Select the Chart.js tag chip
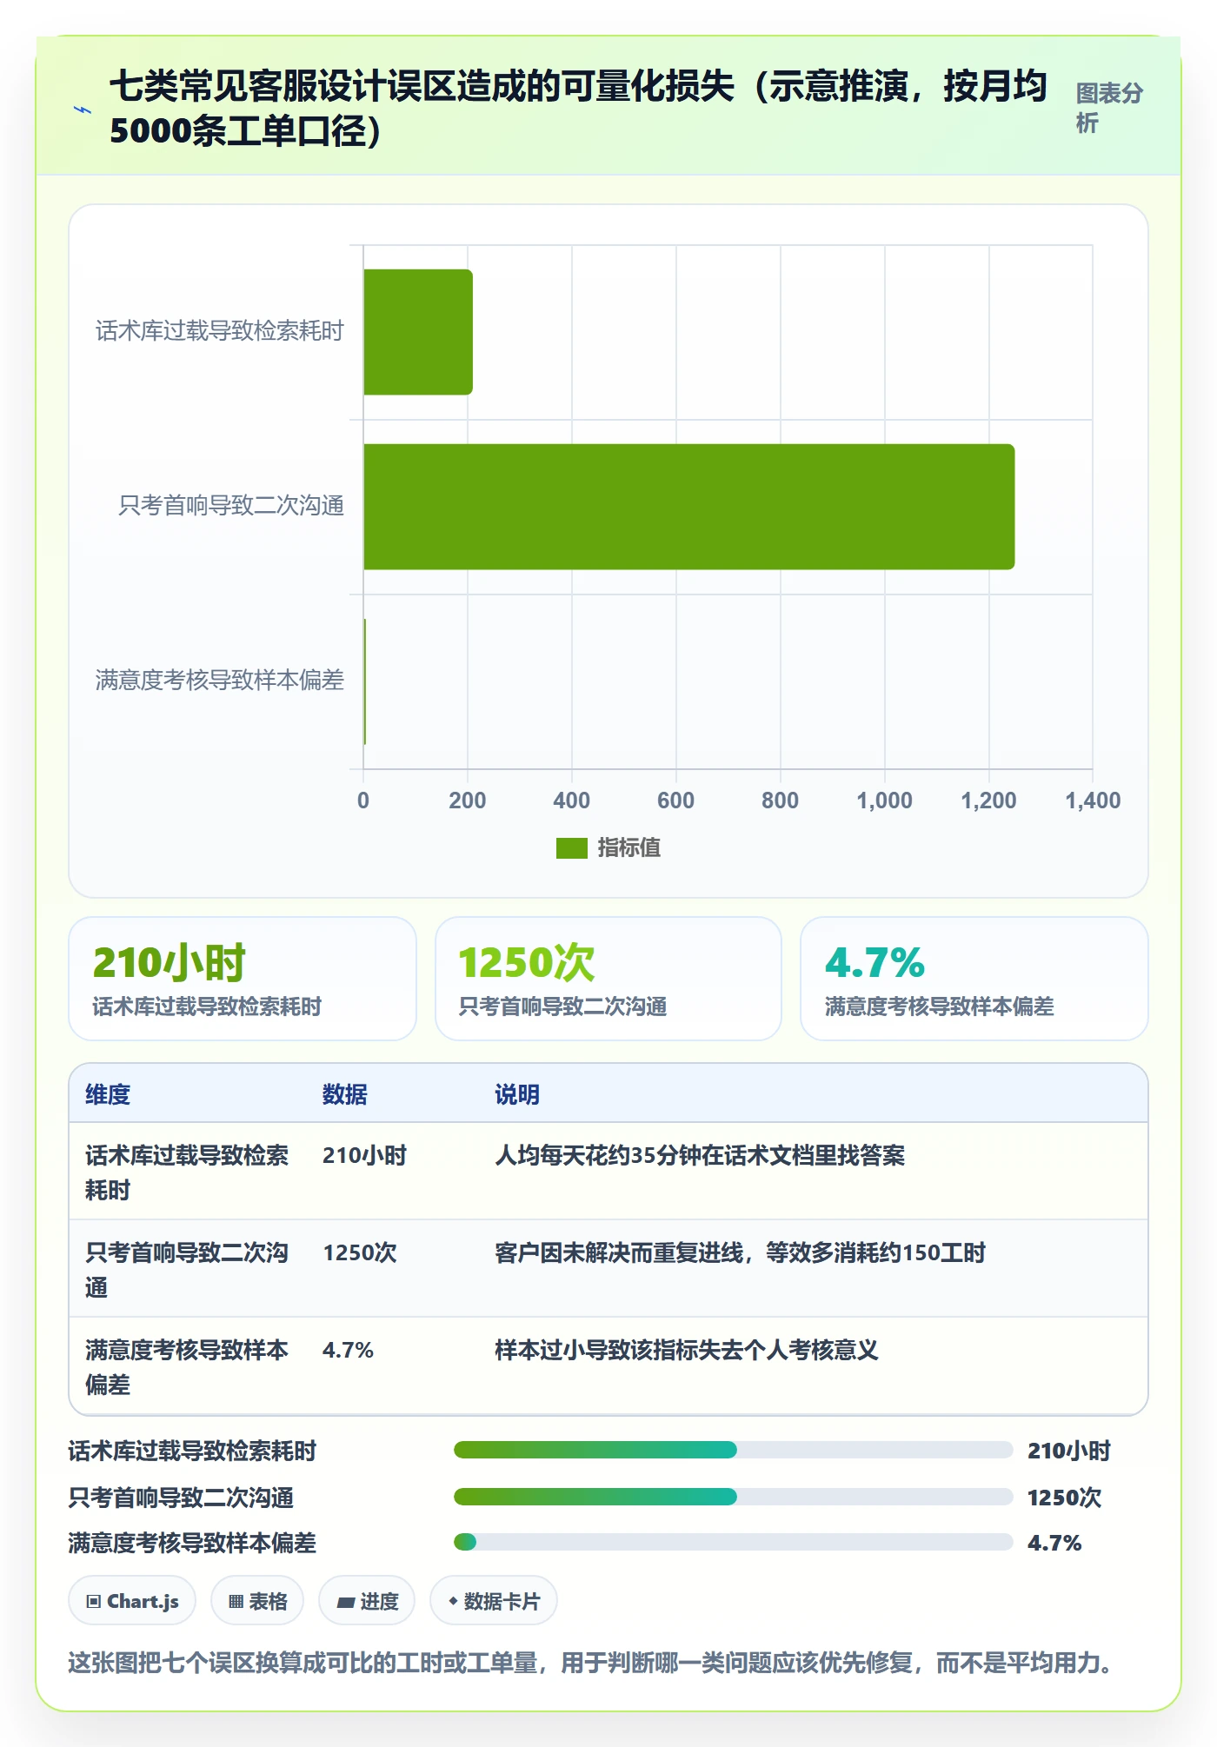Image resolution: width=1217 pixels, height=1747 pixels. 132,1601
